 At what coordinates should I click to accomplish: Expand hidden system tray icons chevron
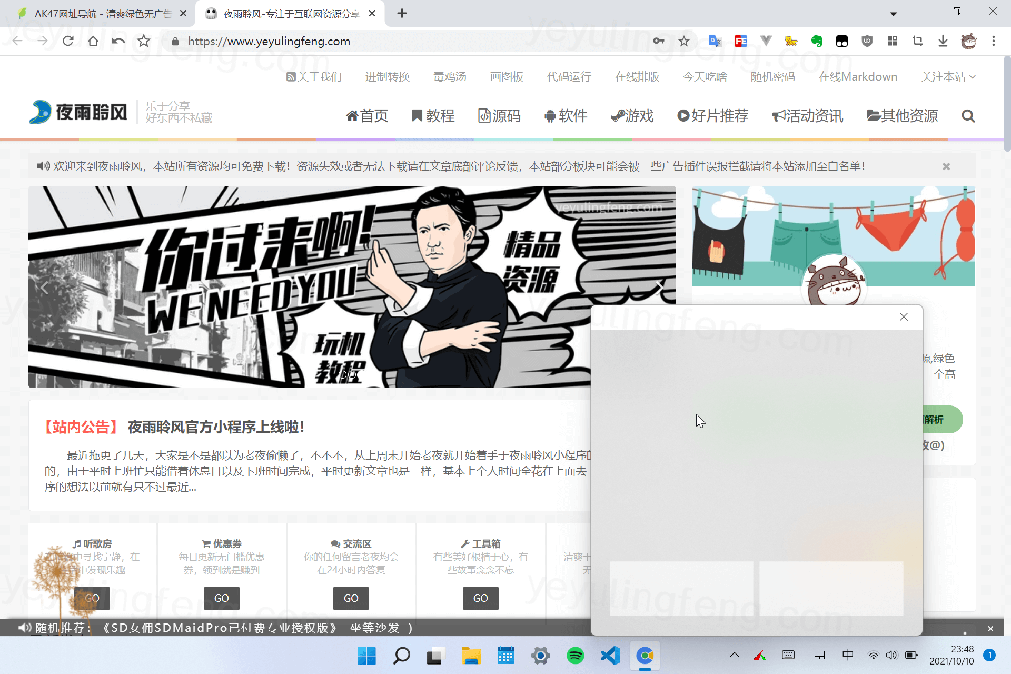pos(734,655)
